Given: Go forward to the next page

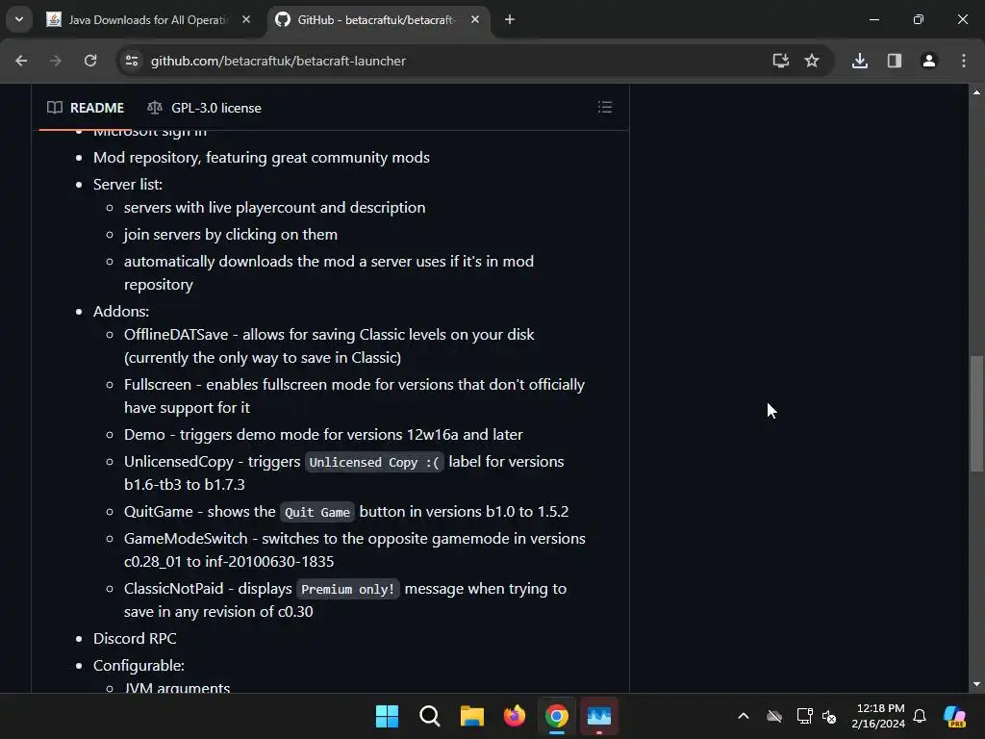Looking at the screenshot, I should [x=56, y=61].
